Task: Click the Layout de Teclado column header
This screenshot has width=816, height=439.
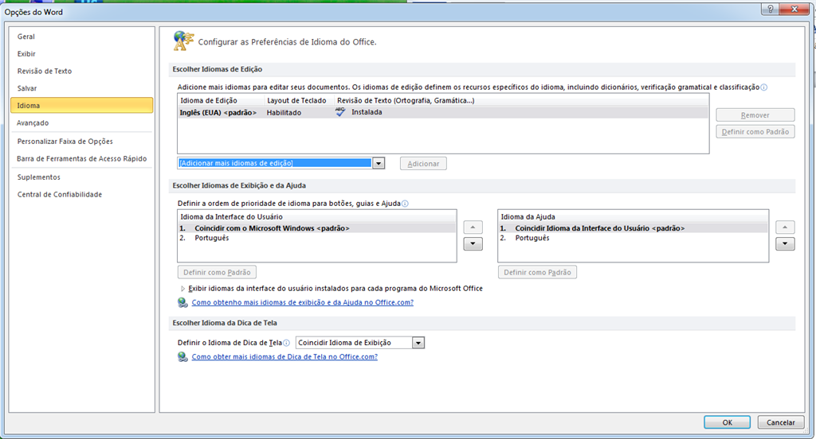Action: (x=296, y=100)
